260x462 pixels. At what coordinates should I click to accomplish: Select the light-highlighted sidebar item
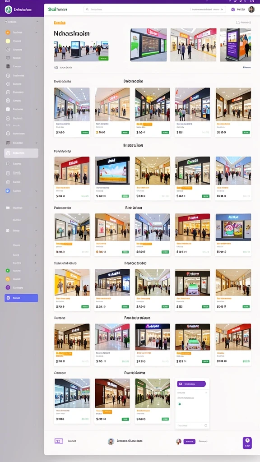[21, 153]
